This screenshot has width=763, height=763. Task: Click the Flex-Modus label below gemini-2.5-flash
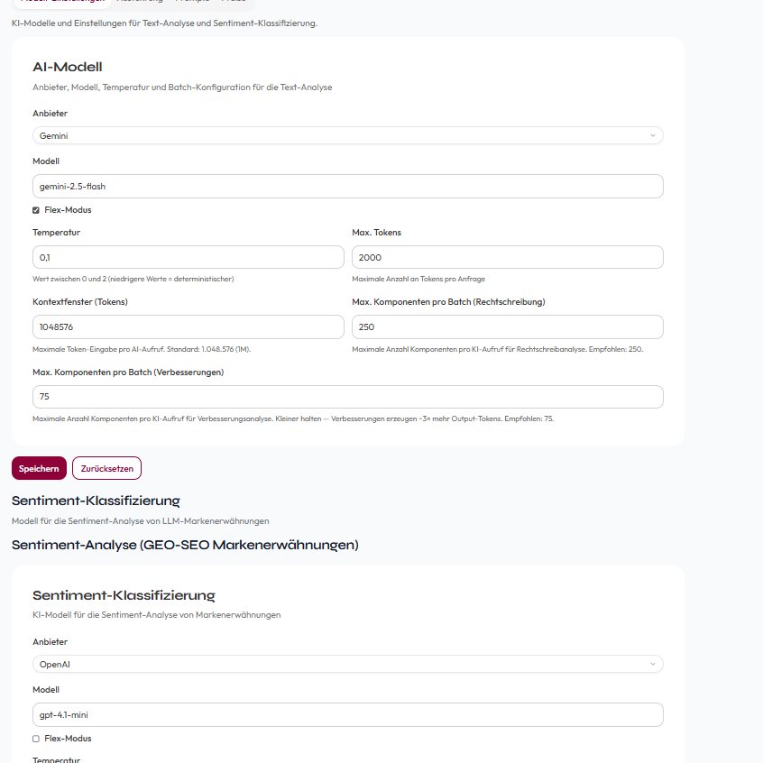68,210
